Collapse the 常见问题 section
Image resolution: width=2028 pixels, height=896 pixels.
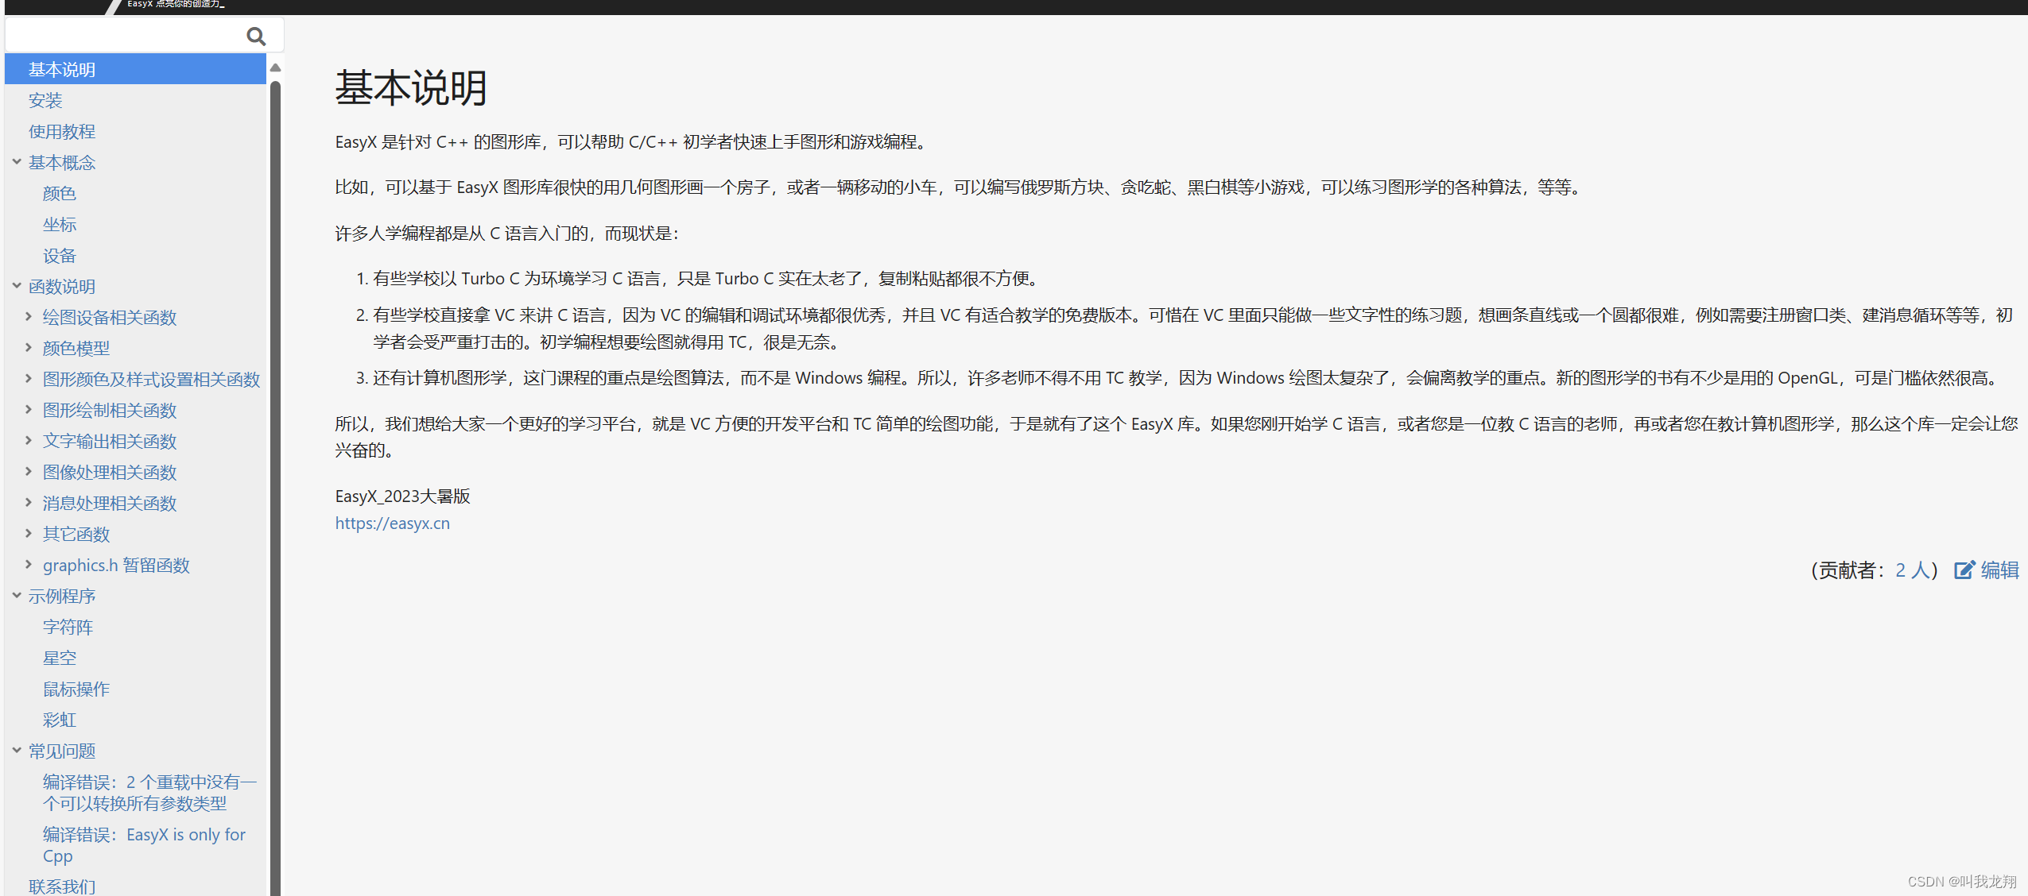click(17, 751)
